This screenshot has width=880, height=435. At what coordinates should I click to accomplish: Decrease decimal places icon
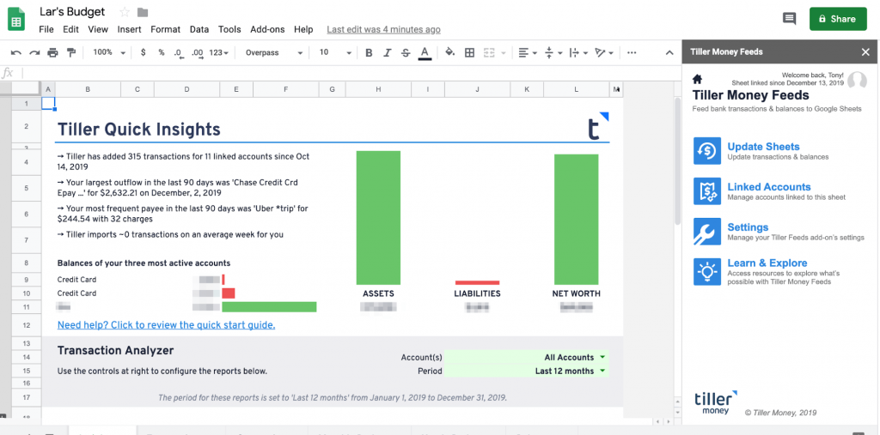(x=179, y=52)
